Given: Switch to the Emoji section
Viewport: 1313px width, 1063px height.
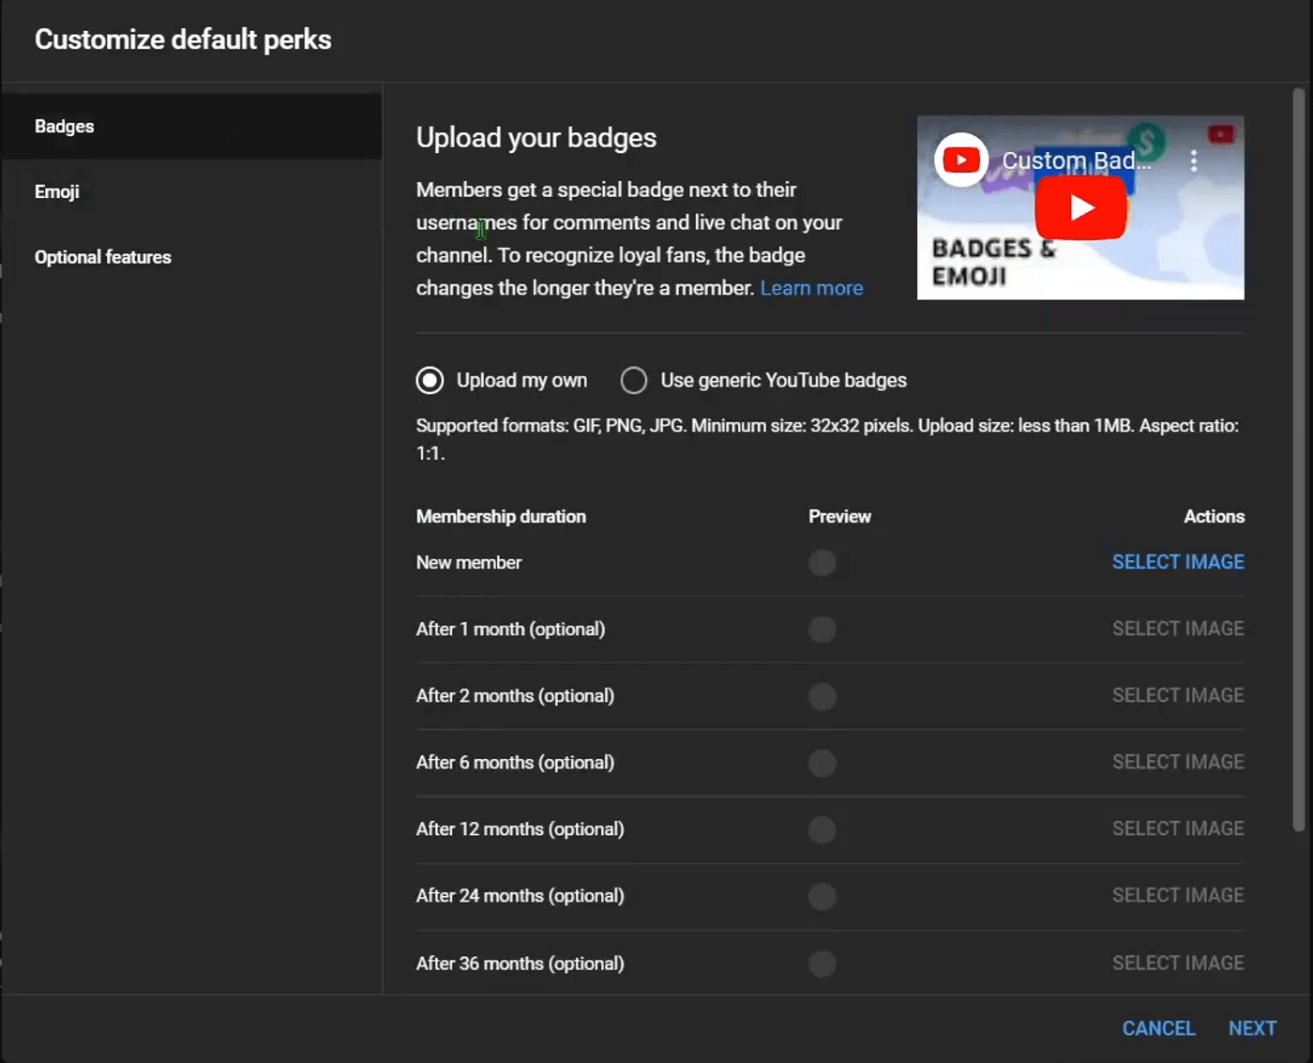Looking at the screenshot, I should click(57, 191).
